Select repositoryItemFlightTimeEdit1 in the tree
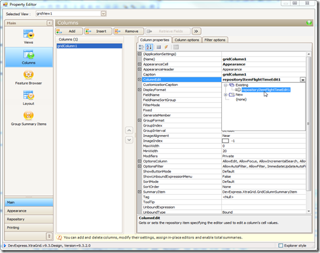Image resolution: width=320 pixels, height=253 pixels. point(266,90)
